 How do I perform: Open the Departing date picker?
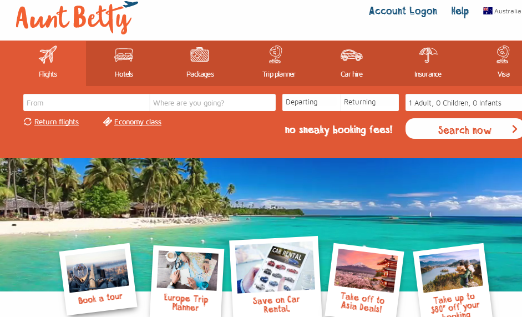[311, 102]
